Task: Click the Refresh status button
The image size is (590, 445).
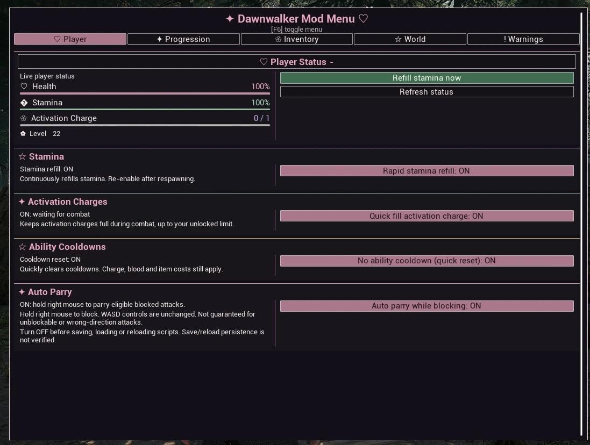Action: point(426,92)
